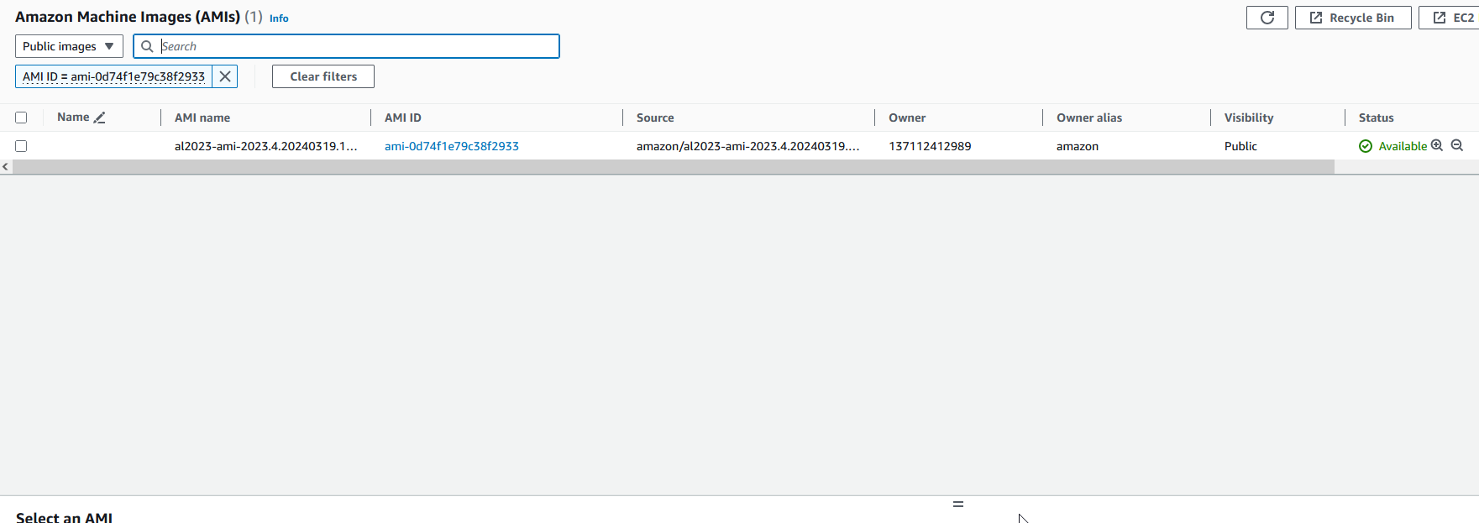
Task: Open the Info link beside title
Action: coord(279,18)
